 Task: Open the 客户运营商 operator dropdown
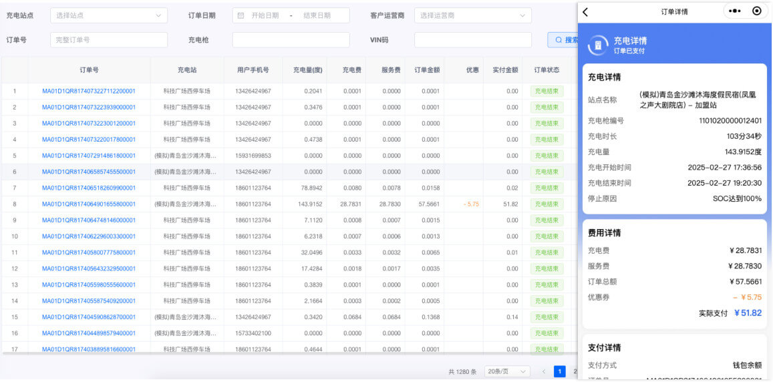[472, 15]
